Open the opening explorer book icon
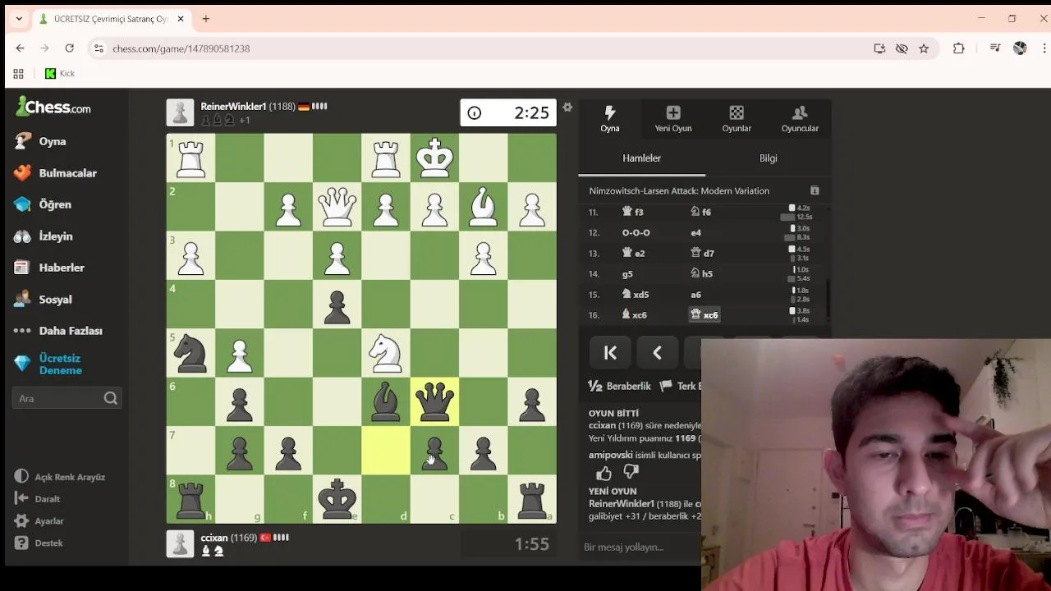Image resolution: width=1051 pixels, height=591 pixels. [815, 190]
